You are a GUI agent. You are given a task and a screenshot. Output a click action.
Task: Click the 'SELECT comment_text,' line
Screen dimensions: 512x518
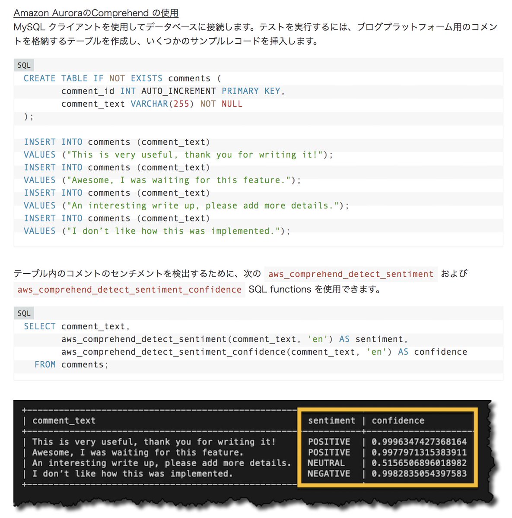pos(77,327)
